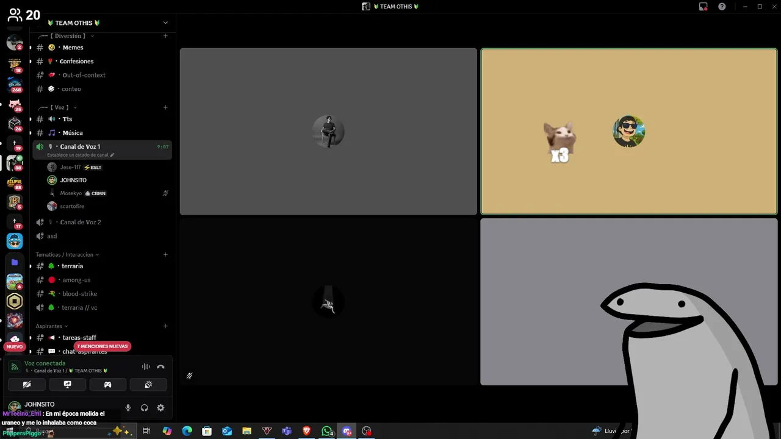Add a channel to Tematicas / Interaccion
781x439 pixels.
[165, 254]
